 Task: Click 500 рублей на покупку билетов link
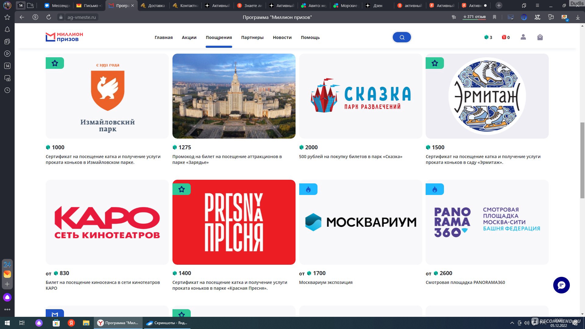351,157
